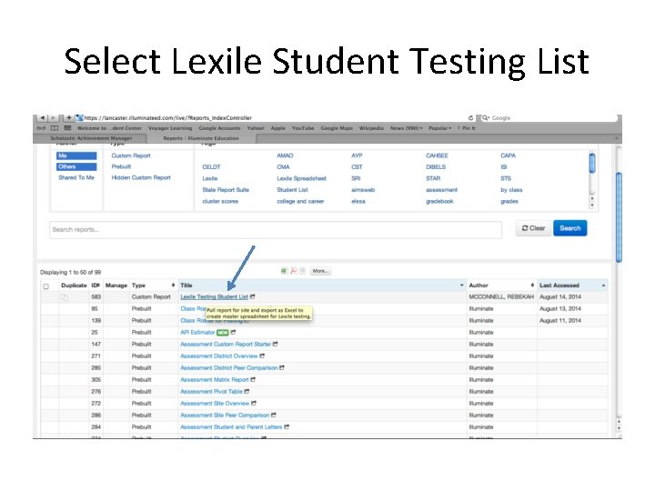Toggle the select-all checkbox in table header
The height and width of the screenshot is (491, 655).
46,286
